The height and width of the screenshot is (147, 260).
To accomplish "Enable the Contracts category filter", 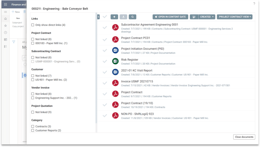I will [x=33, y=126].
